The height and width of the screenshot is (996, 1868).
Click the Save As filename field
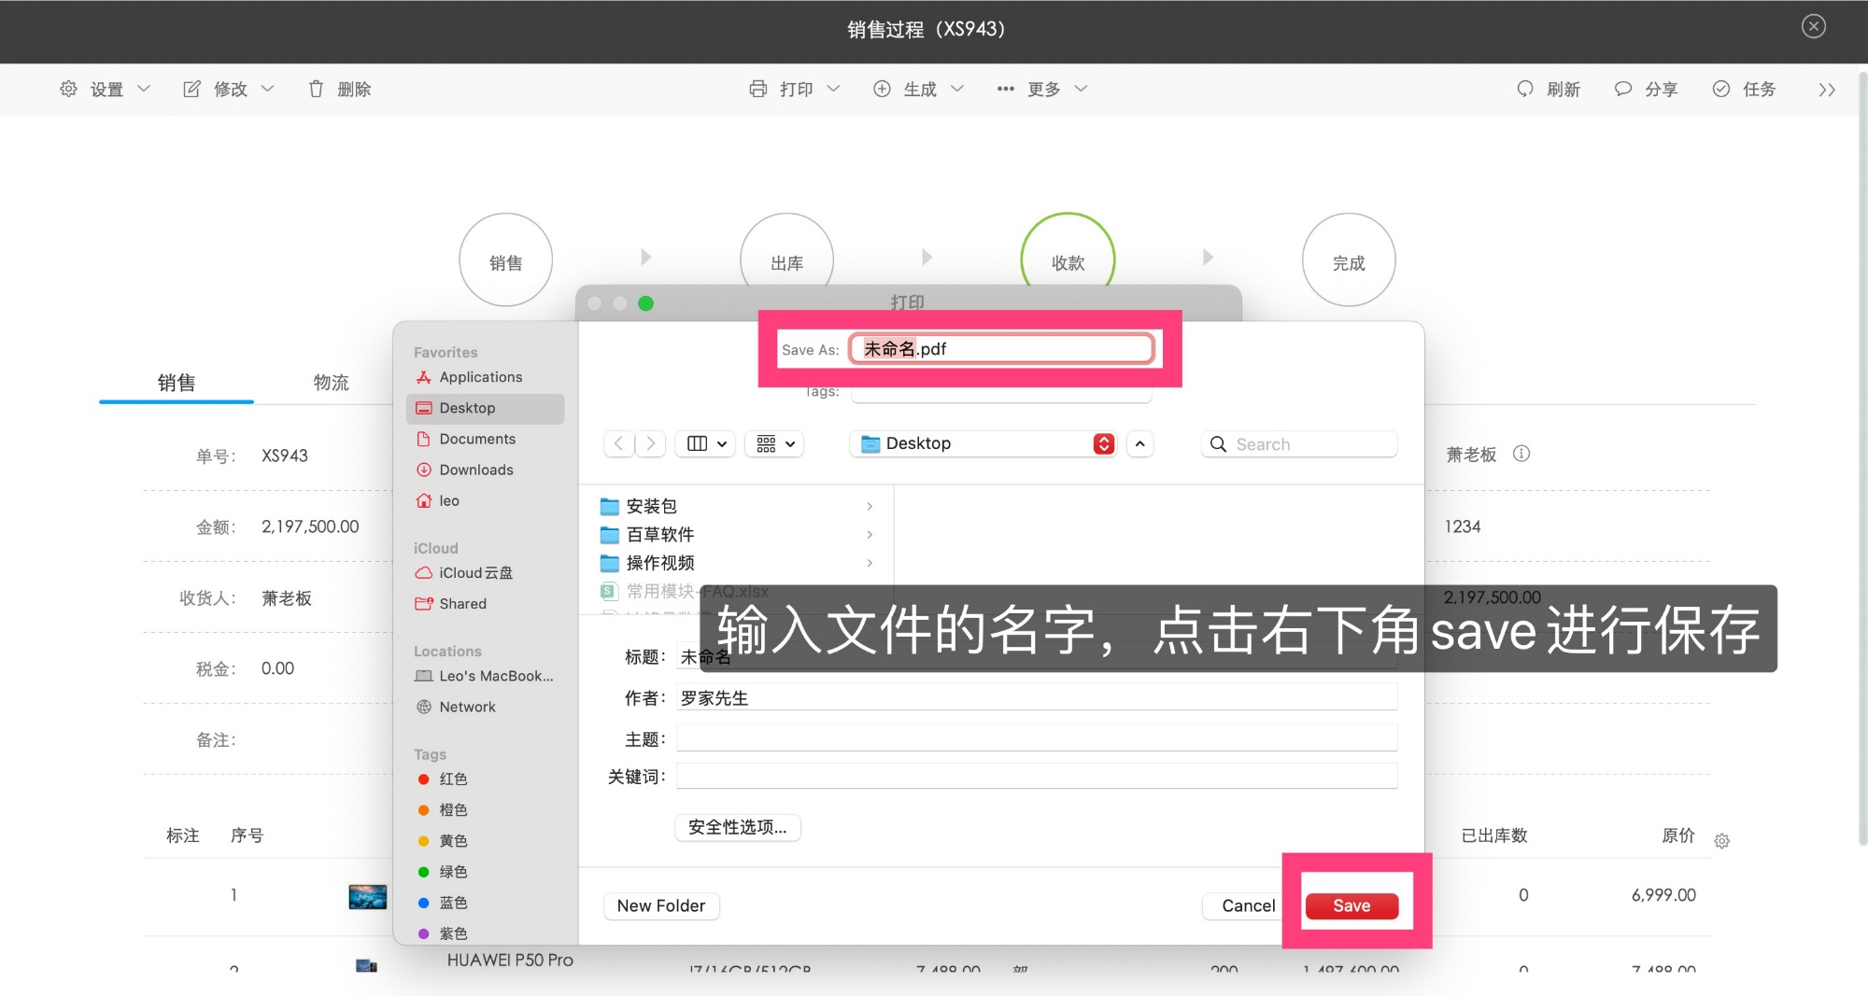tap(1001, 348)
